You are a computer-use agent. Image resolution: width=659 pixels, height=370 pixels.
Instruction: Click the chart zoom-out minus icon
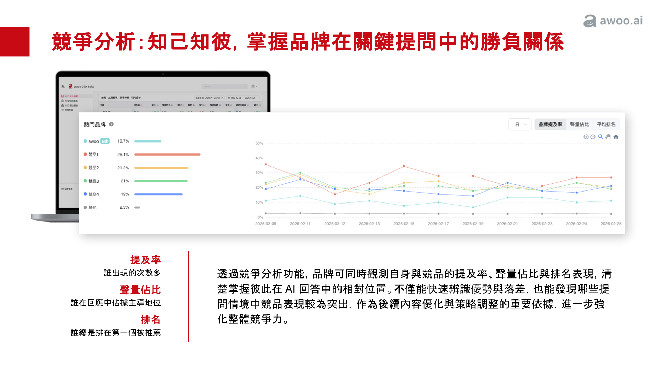click(593, 137)
